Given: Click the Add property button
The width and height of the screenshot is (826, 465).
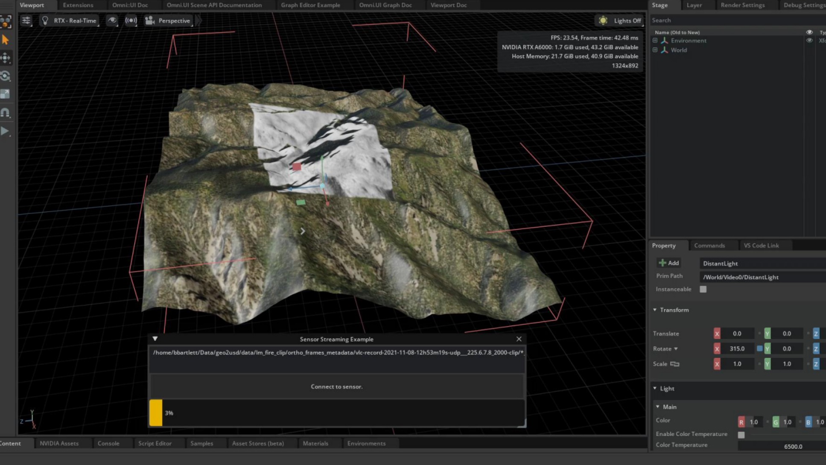Looking at the screenshot, I should (669, 263).
